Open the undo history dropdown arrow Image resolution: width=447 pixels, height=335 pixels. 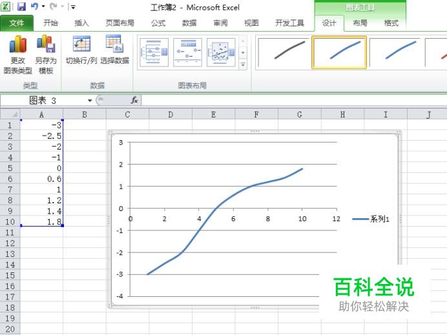click(43, 6)
